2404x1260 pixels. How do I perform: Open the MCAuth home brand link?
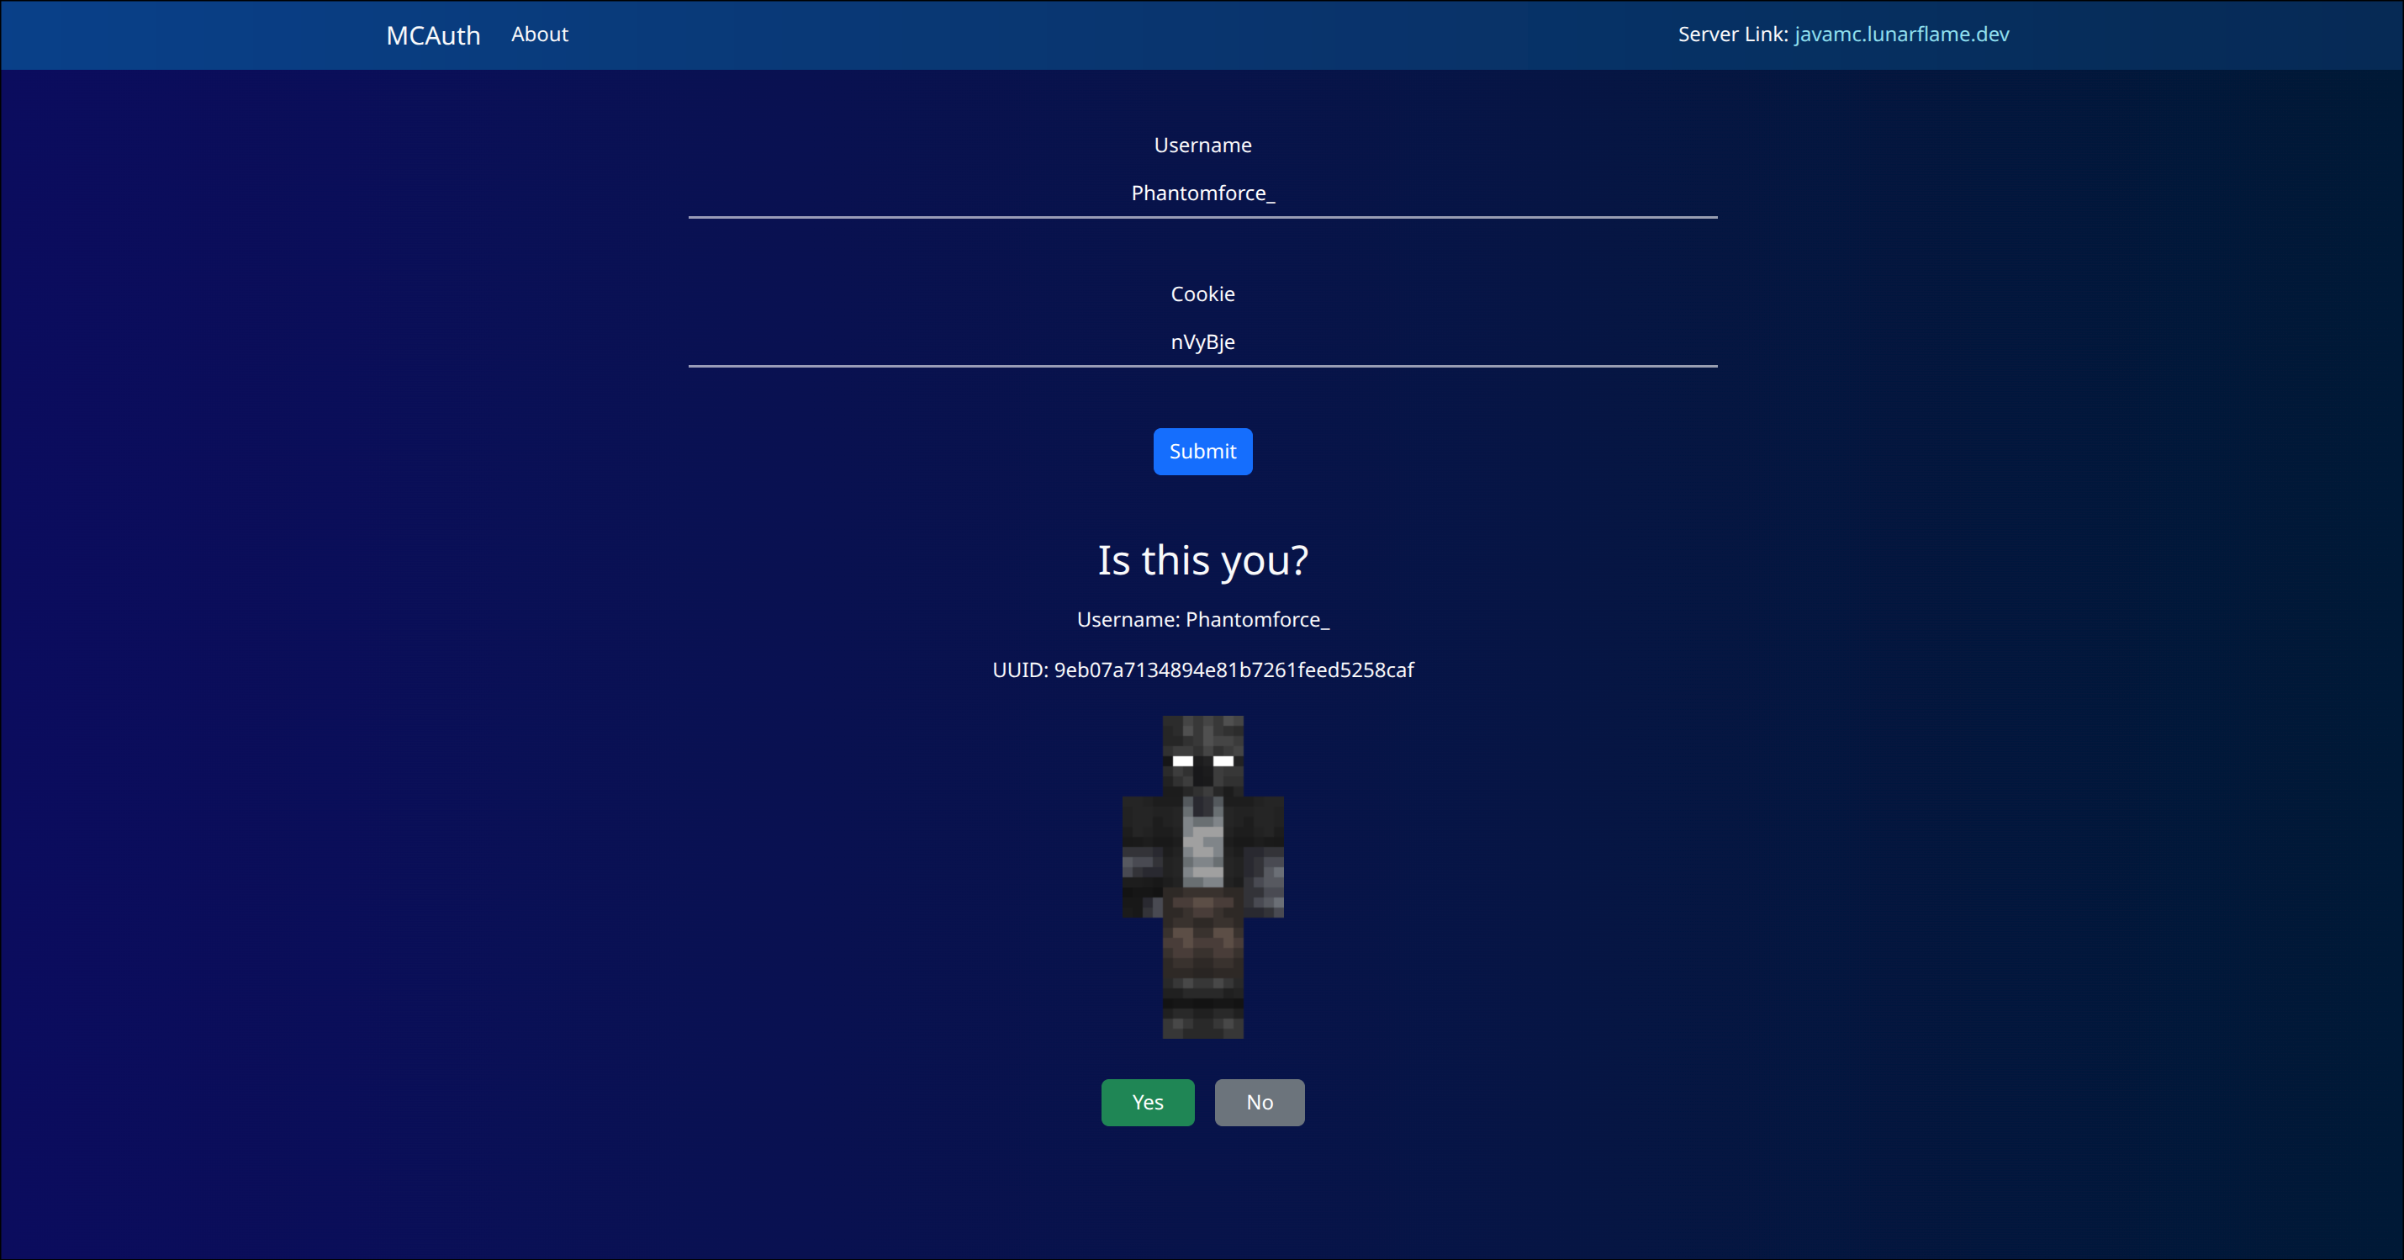[x=433, y=35]
